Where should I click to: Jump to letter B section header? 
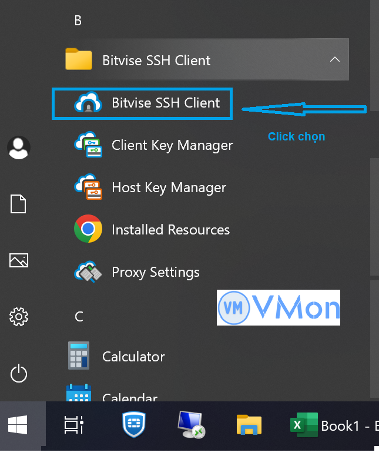coord(78,21)
